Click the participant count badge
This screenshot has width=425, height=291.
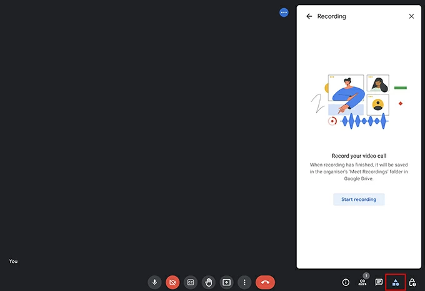tap(366, 275)
